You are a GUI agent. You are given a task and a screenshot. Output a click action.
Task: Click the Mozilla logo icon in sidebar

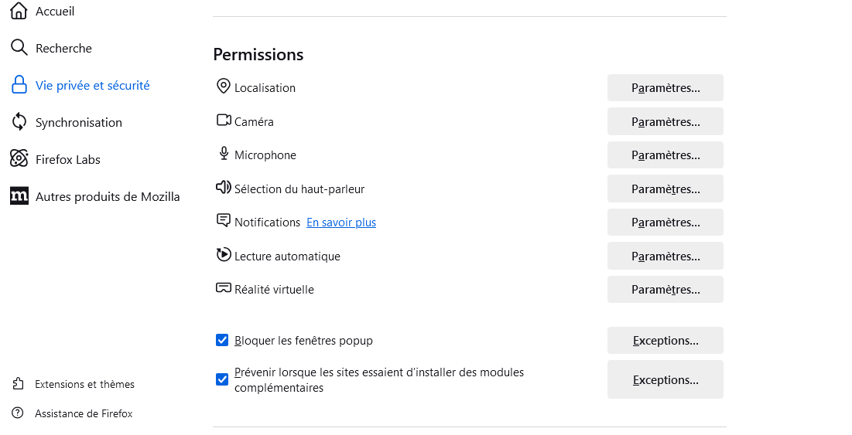(19, 195)
